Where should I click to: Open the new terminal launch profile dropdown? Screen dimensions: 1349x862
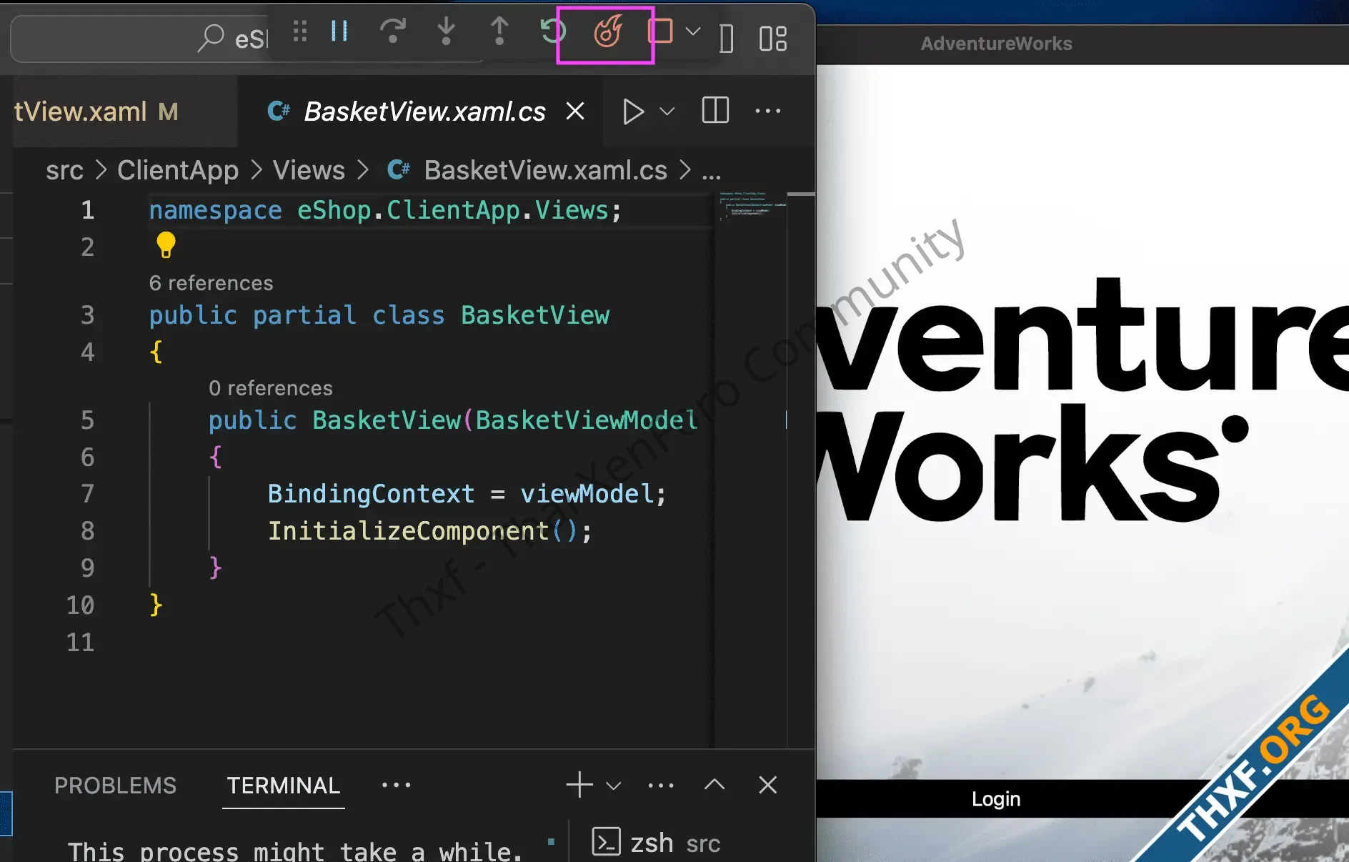tap(613, 786)
